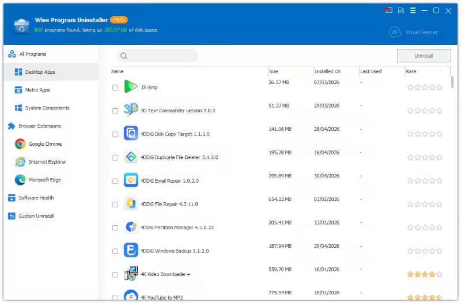Go to Custom Uninstall section
Viewport: 461px width, 303px height.
pyautogui.click(x=51, y=216)
